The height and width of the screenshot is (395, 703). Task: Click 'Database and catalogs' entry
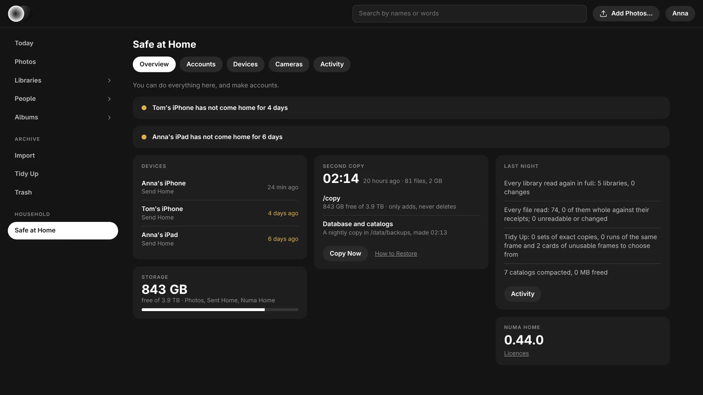coord(401,228)
